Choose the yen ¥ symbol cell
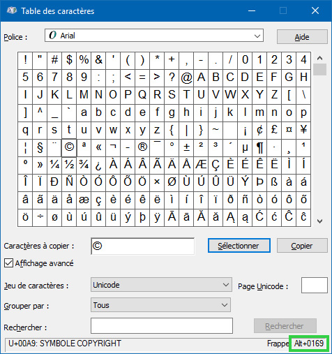Viewport: 332px width, 354px height. pos(303,130)
